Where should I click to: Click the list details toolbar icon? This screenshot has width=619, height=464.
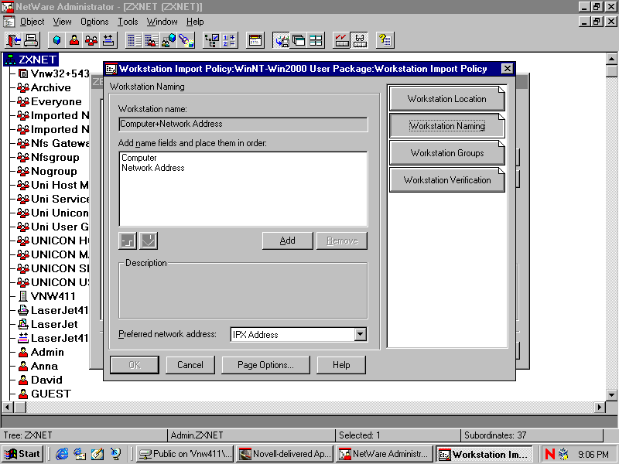(x=134, y=40)
